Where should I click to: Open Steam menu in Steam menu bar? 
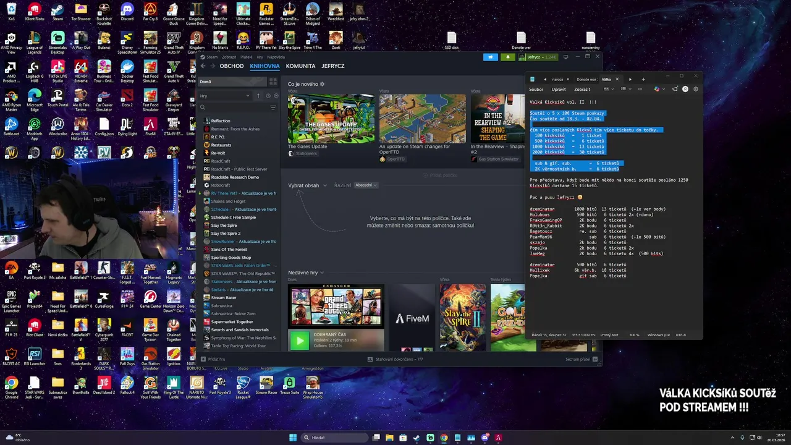(212, 57)
